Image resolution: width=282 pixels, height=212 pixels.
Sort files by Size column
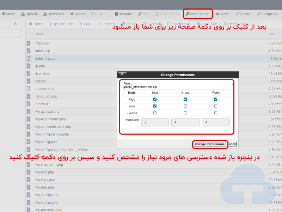pos(272,34)
